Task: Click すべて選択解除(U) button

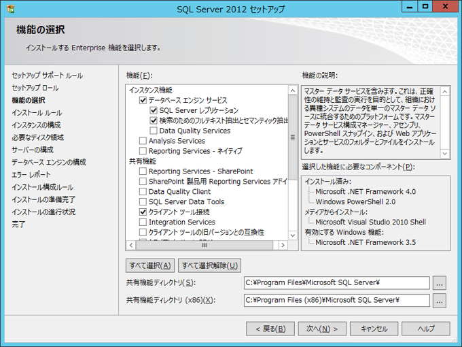Action: pos(209,265)
